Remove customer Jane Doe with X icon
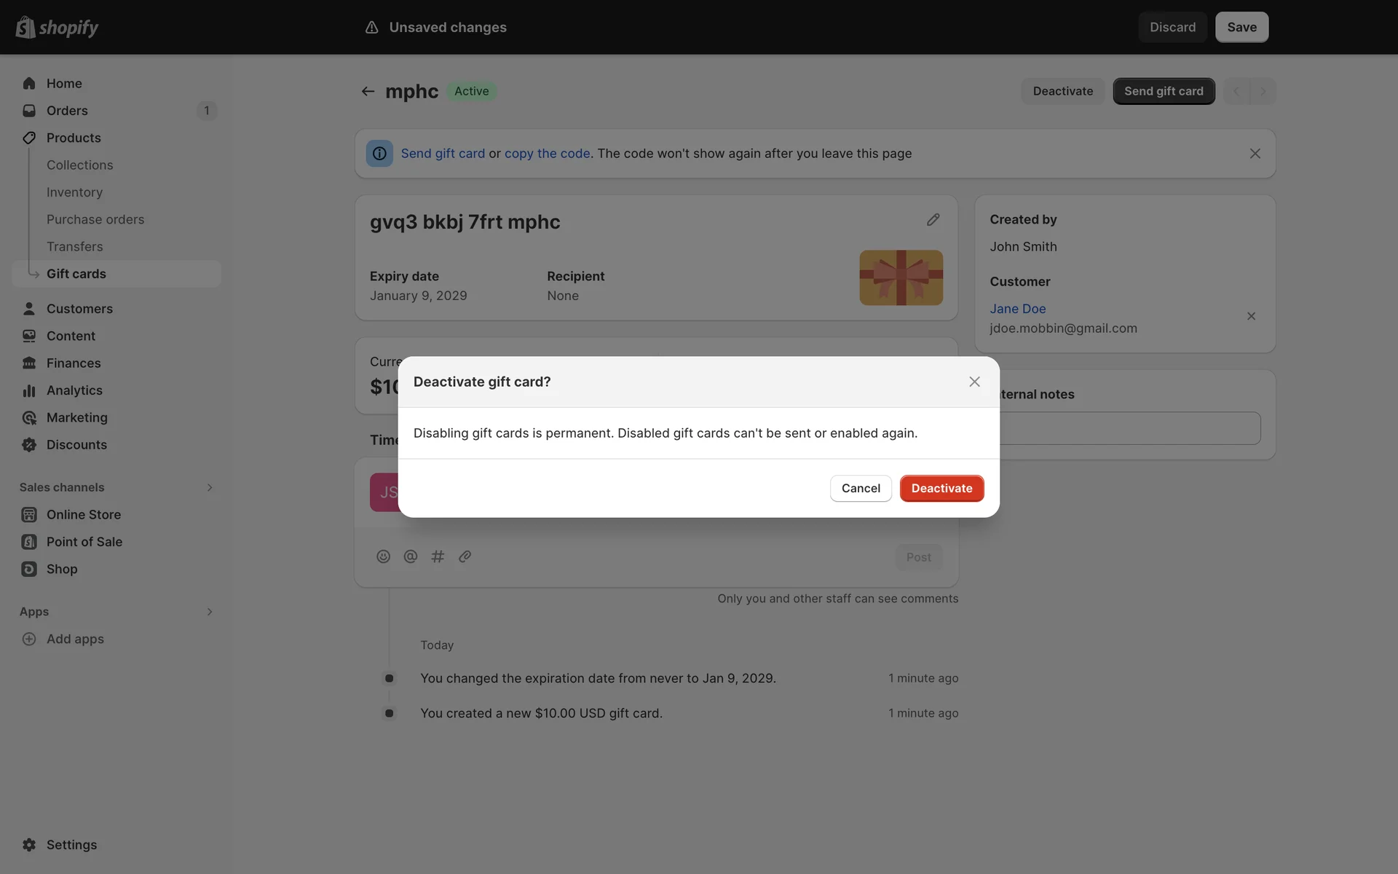 pos(1251,316)
